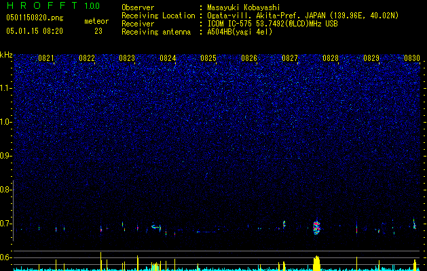427x271 pixels.
Task: Select antenna value A504HB(yagi 4el)
Action: (x=240, y=32)
